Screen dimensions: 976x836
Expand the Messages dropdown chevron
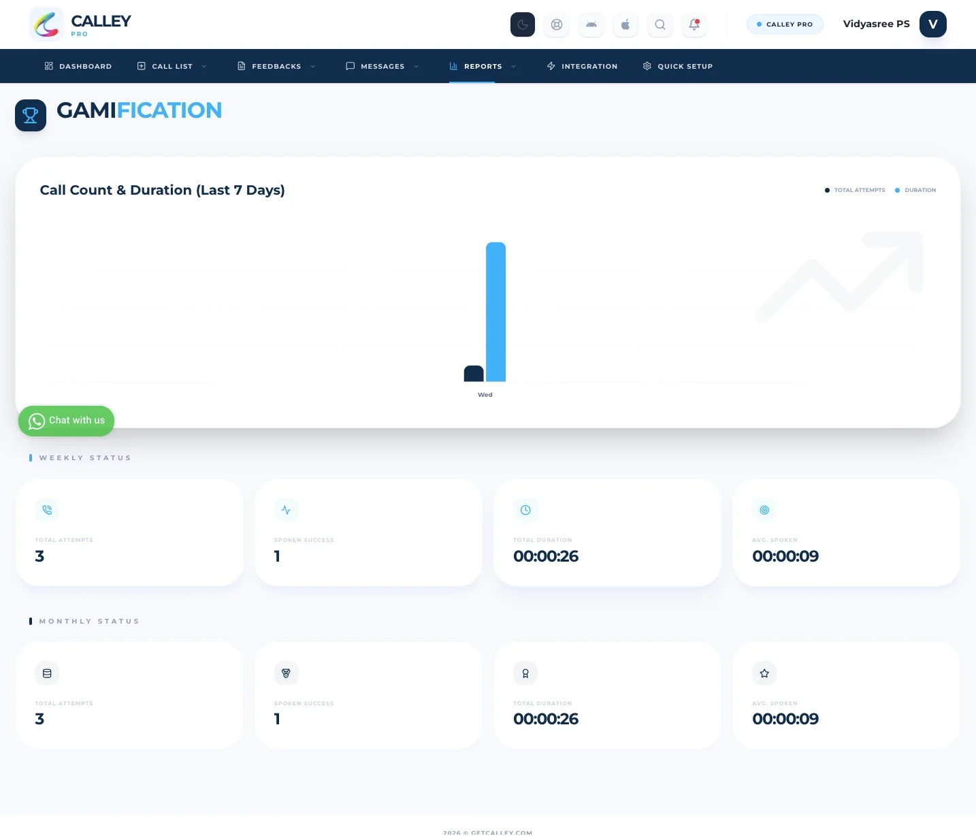pos(416,67)
